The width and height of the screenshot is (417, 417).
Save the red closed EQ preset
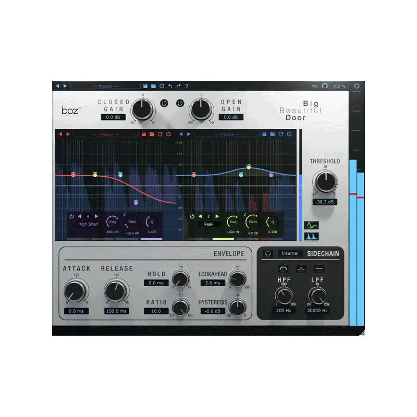144,134
